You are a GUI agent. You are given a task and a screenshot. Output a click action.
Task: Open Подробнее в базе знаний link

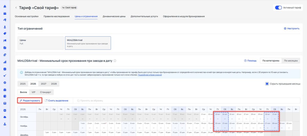[150, 75]
